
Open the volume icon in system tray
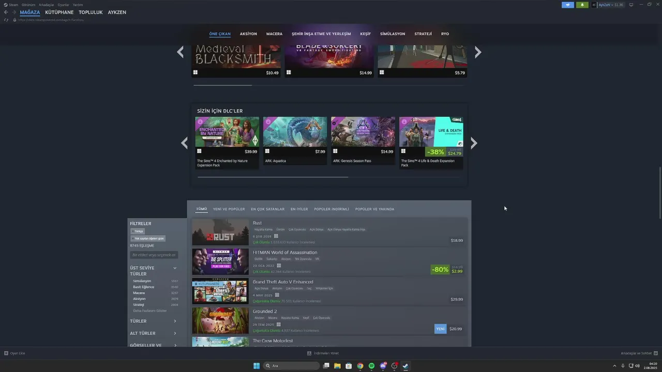pyautogui.click(x=637, y=366)
